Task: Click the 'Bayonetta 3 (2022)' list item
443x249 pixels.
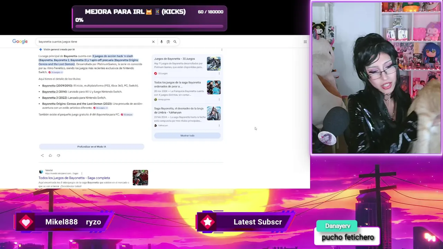Action: (x=74, y=98)
